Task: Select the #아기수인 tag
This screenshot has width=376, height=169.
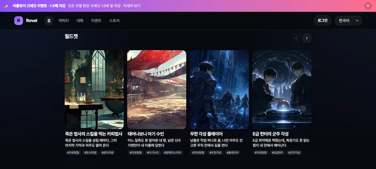Action: (153, 153)
